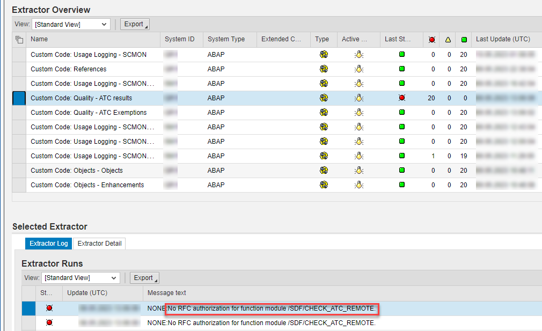This screenshot has width=542, height=331.
Task: Sort by the red error-count column header
Action: (432, 39)
